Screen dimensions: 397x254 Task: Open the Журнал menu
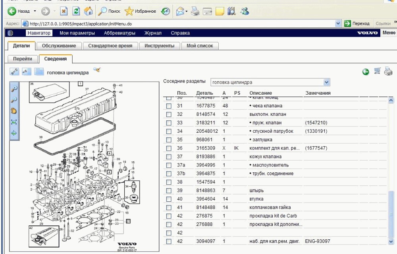[153, 33]
